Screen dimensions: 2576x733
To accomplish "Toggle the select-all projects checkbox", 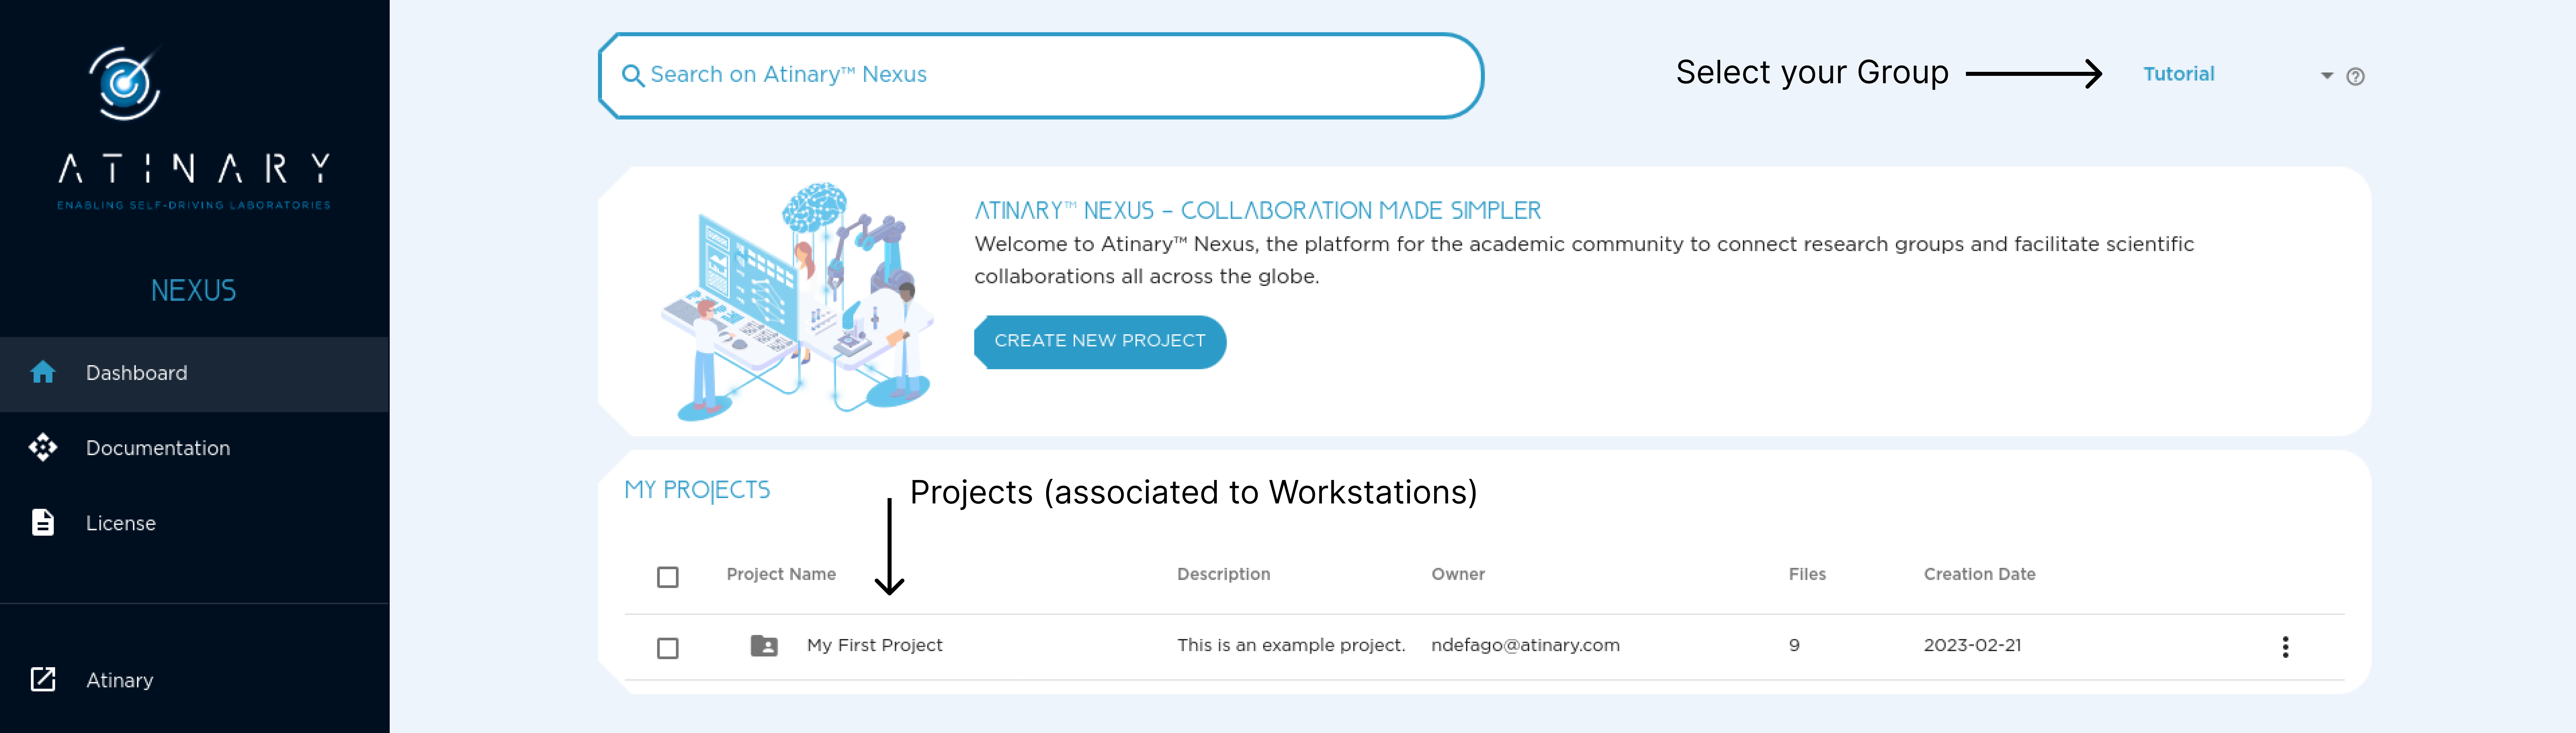I will (668, 577).
